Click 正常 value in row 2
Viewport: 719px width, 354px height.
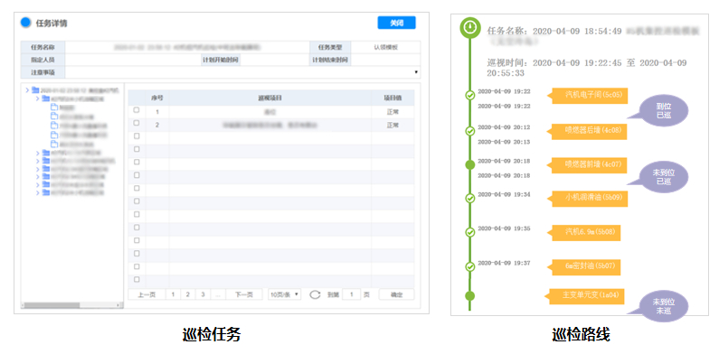[x=393, y=125]
